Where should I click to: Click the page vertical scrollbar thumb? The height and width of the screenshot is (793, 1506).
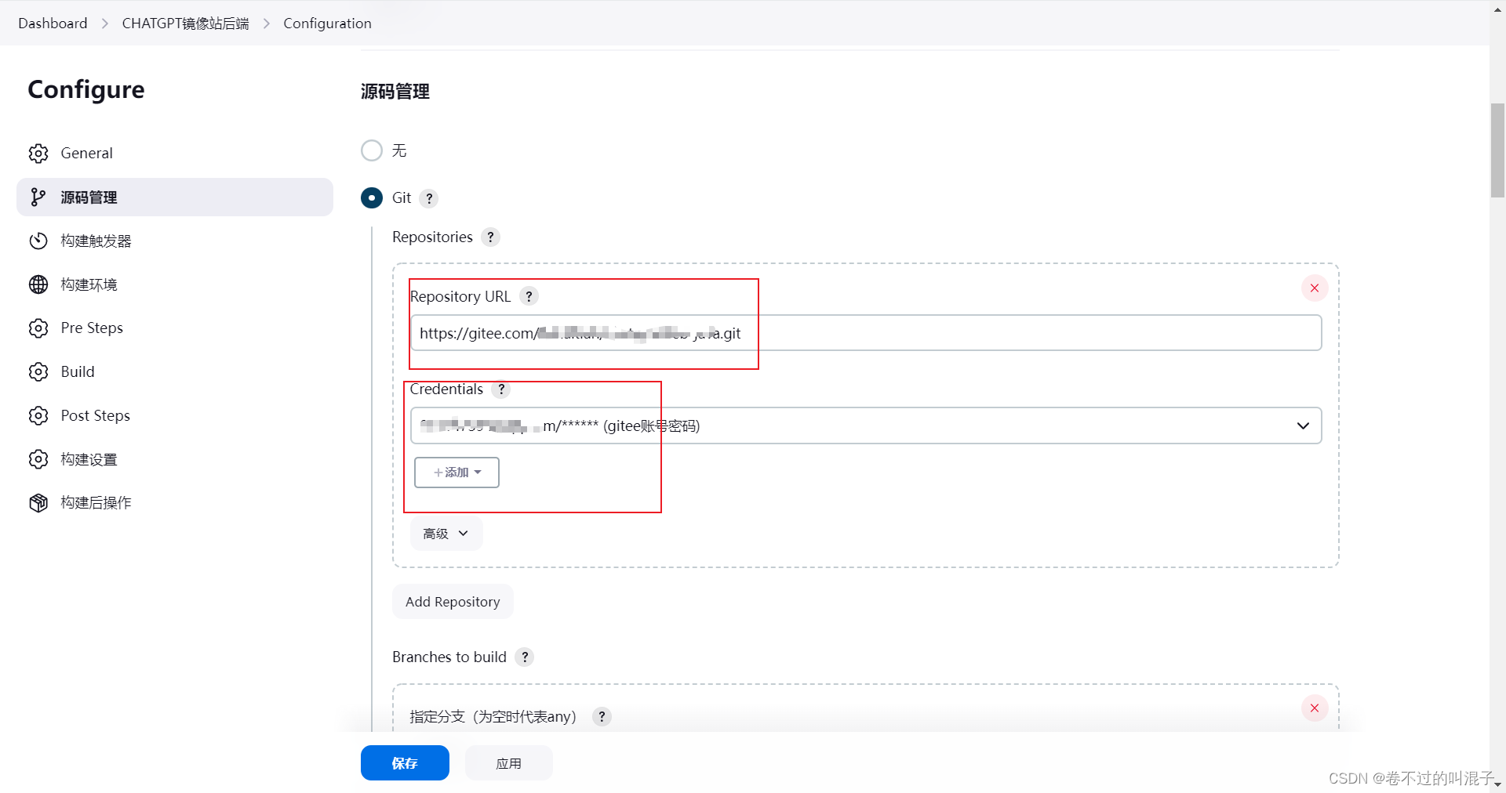coord(1497,150)
